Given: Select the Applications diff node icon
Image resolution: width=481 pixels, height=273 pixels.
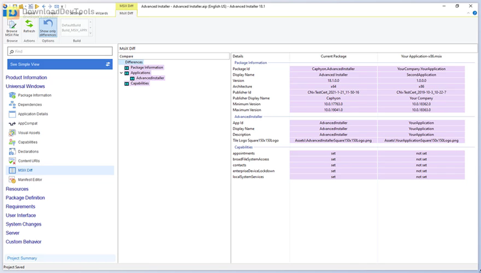Looking at the screenshot, I should pyautogui.click(x=127, y=73).
